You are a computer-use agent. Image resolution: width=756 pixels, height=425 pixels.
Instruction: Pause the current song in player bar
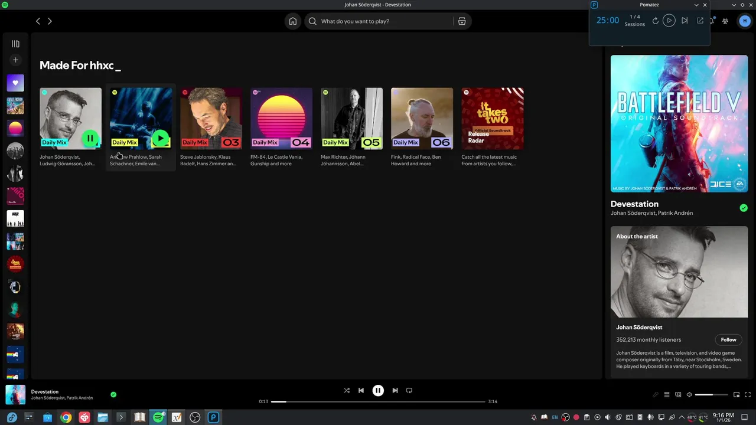coord(378,390)
